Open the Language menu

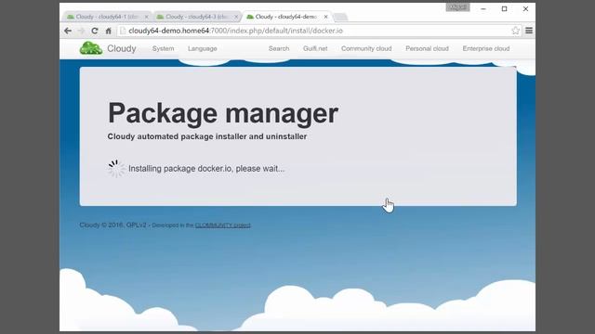tap(203, 48)
